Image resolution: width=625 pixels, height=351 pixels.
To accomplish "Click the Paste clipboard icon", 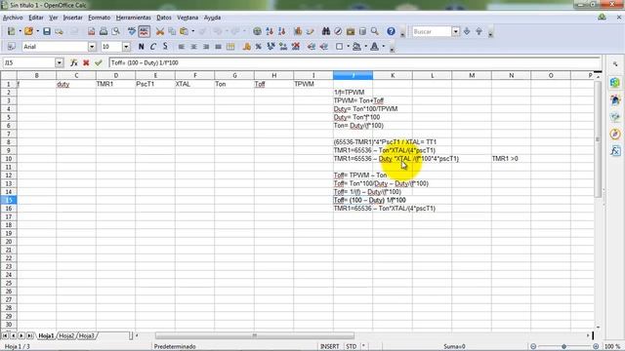I will (x=185, y=31).
